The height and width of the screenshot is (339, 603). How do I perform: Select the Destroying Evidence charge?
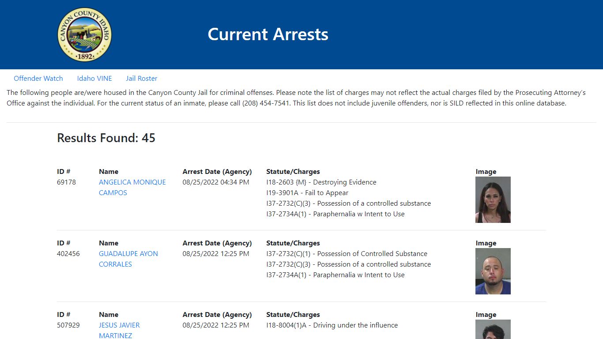tap(321, 182)
